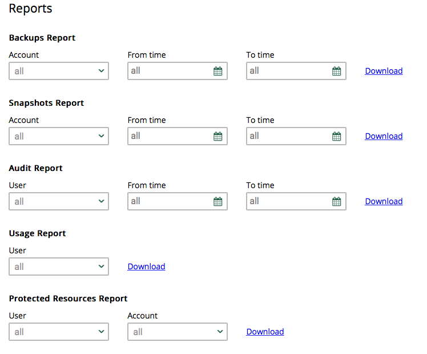Expand Usage Report User dropdown

pyautogui.click(x=59, y=267)
